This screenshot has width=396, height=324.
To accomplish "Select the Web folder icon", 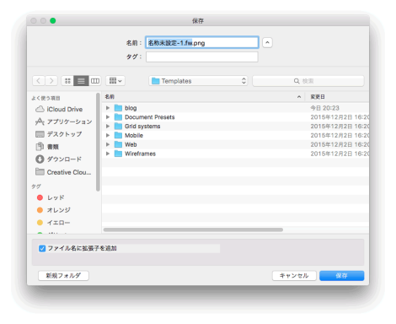I will click(x=118, y=144).
